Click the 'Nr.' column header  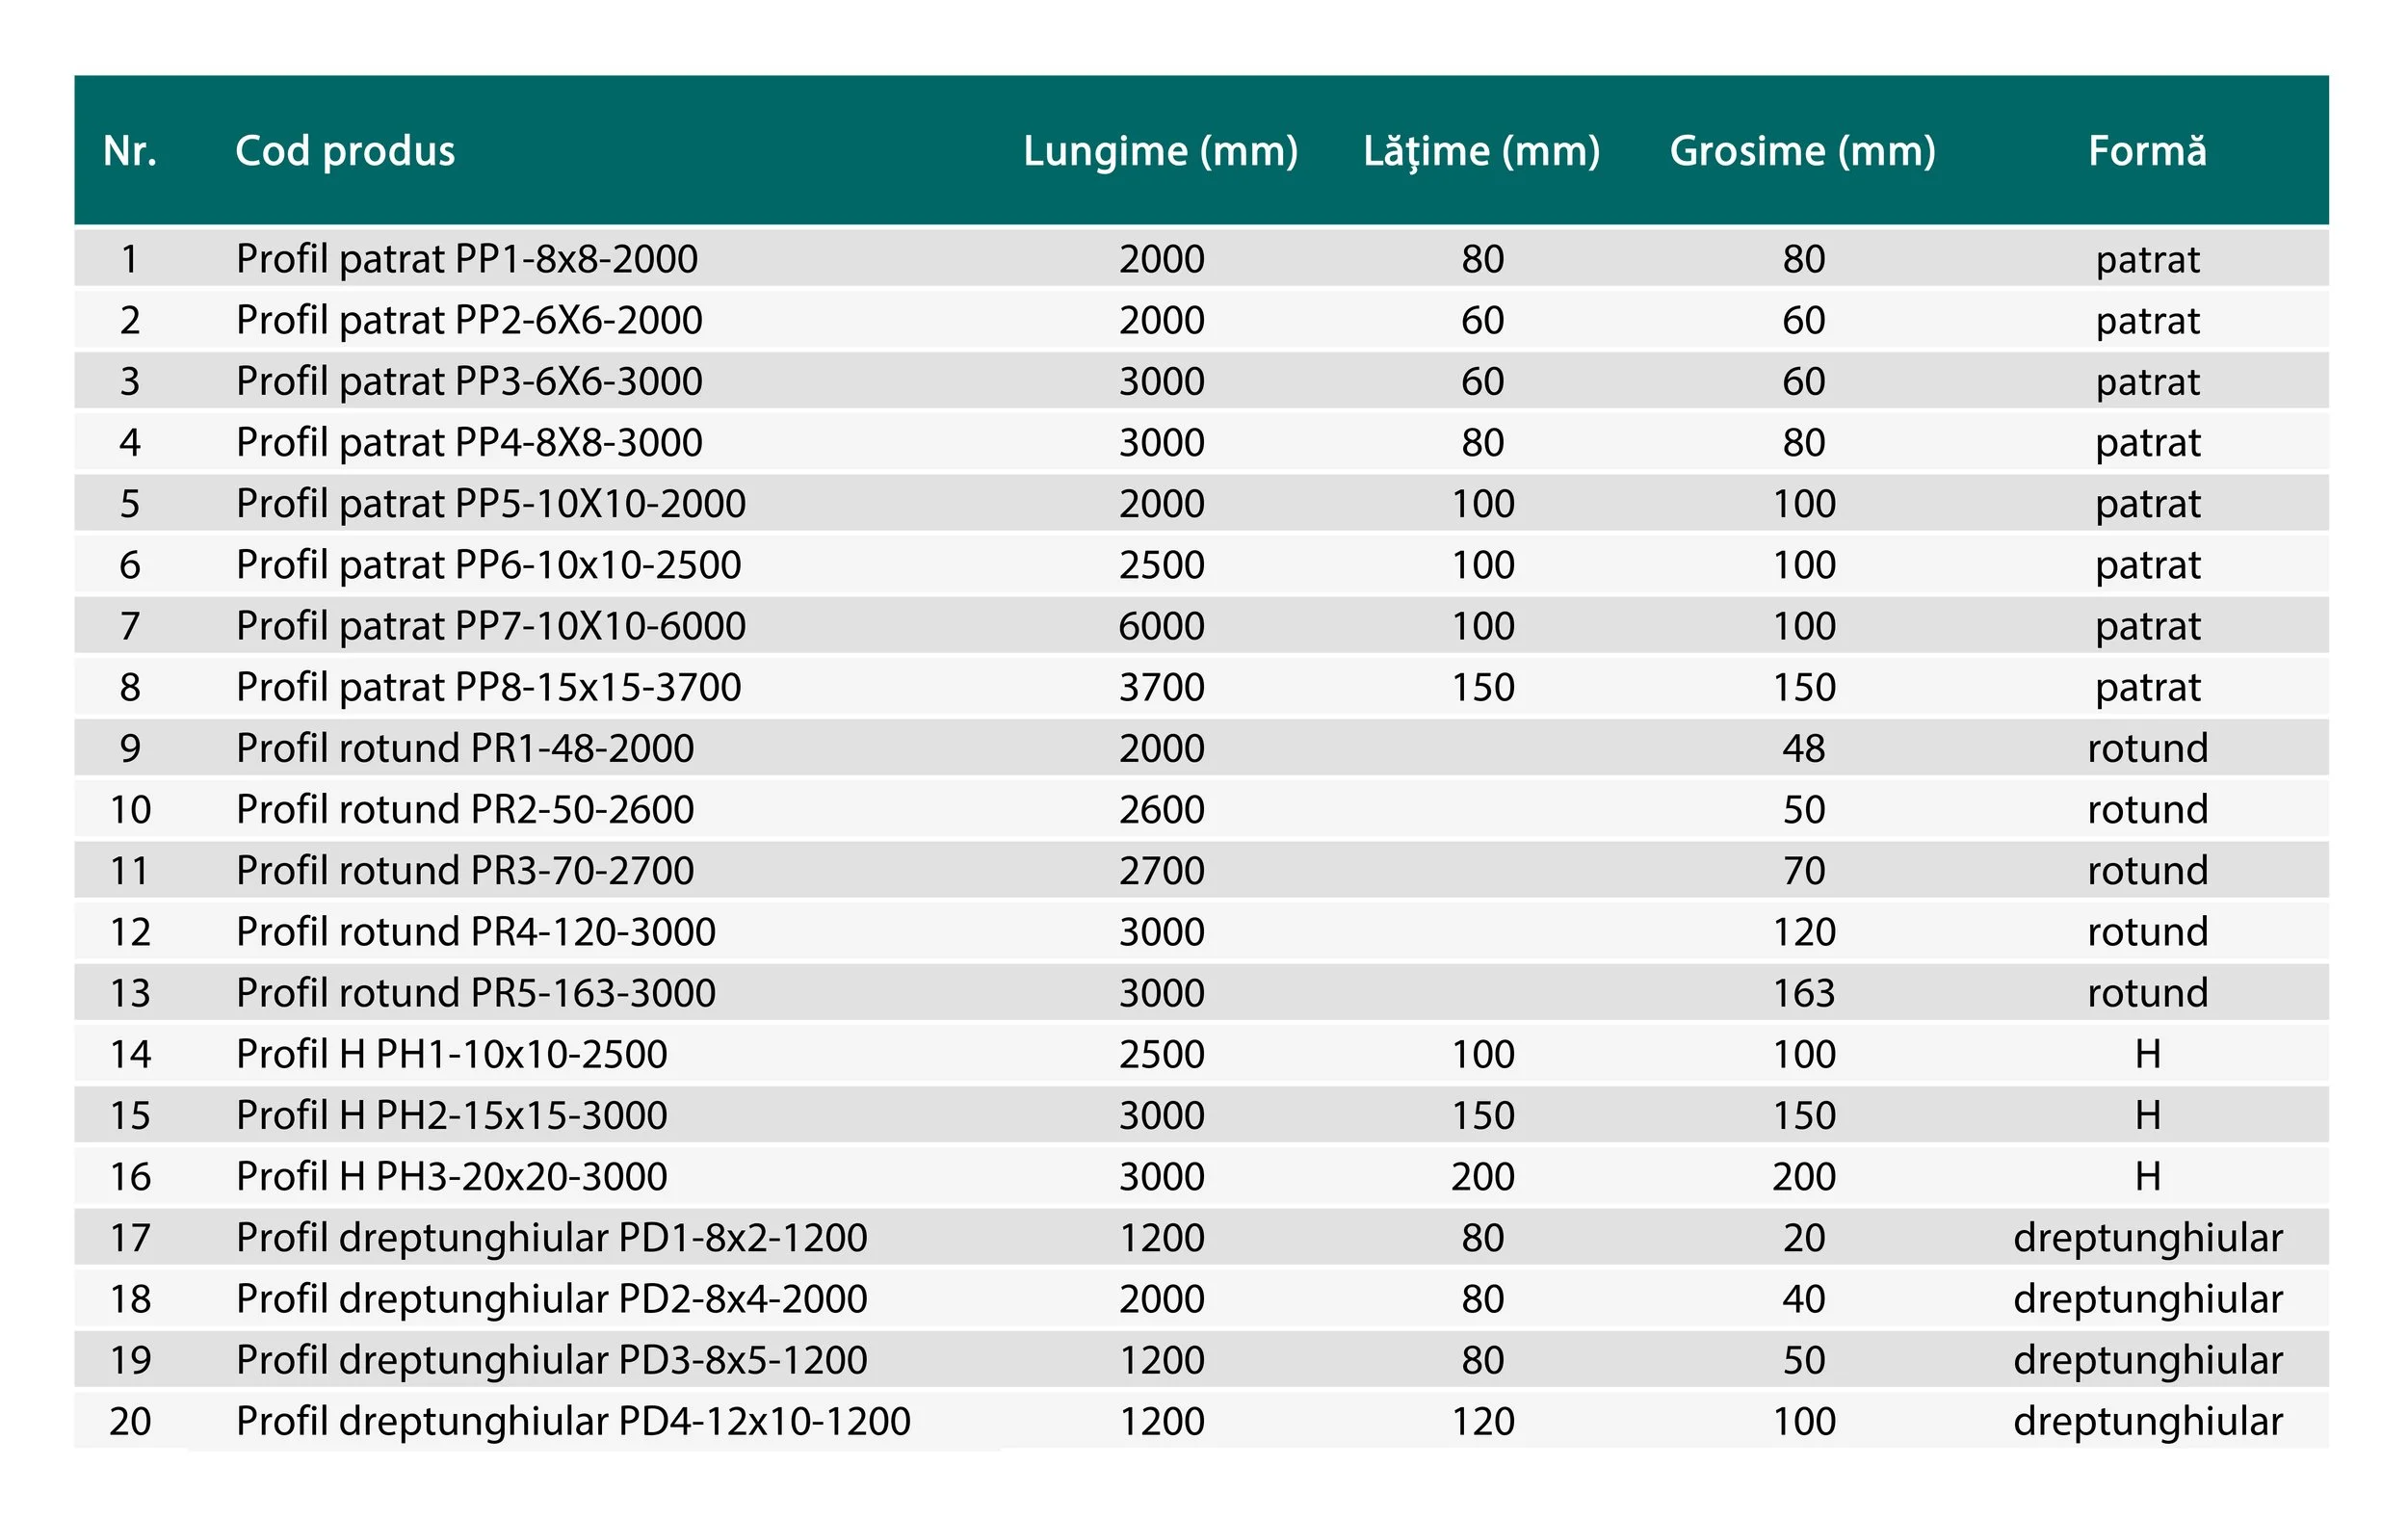pyautogui.click(x=130, y=151)
